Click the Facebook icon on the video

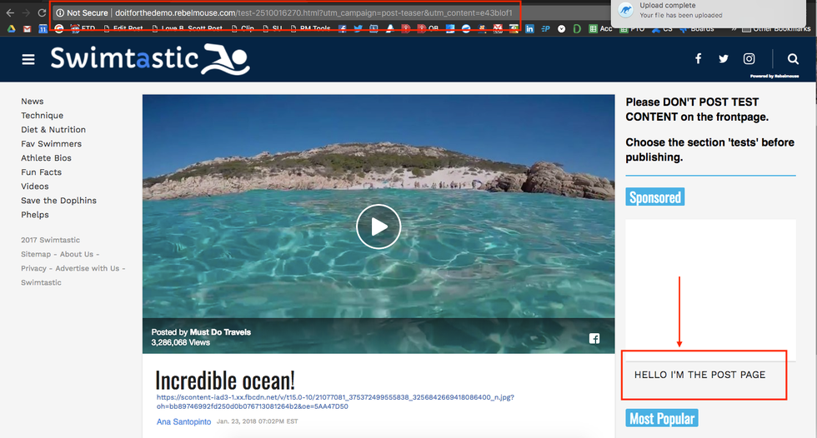tap(594, 338)
